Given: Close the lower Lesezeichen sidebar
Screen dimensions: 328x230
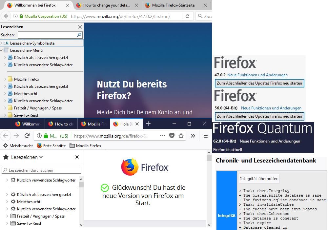Looking at the screenshot, I should pos(77,157).
